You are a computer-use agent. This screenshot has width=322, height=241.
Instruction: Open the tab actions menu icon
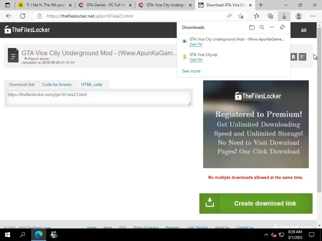(x=8, y=5)
